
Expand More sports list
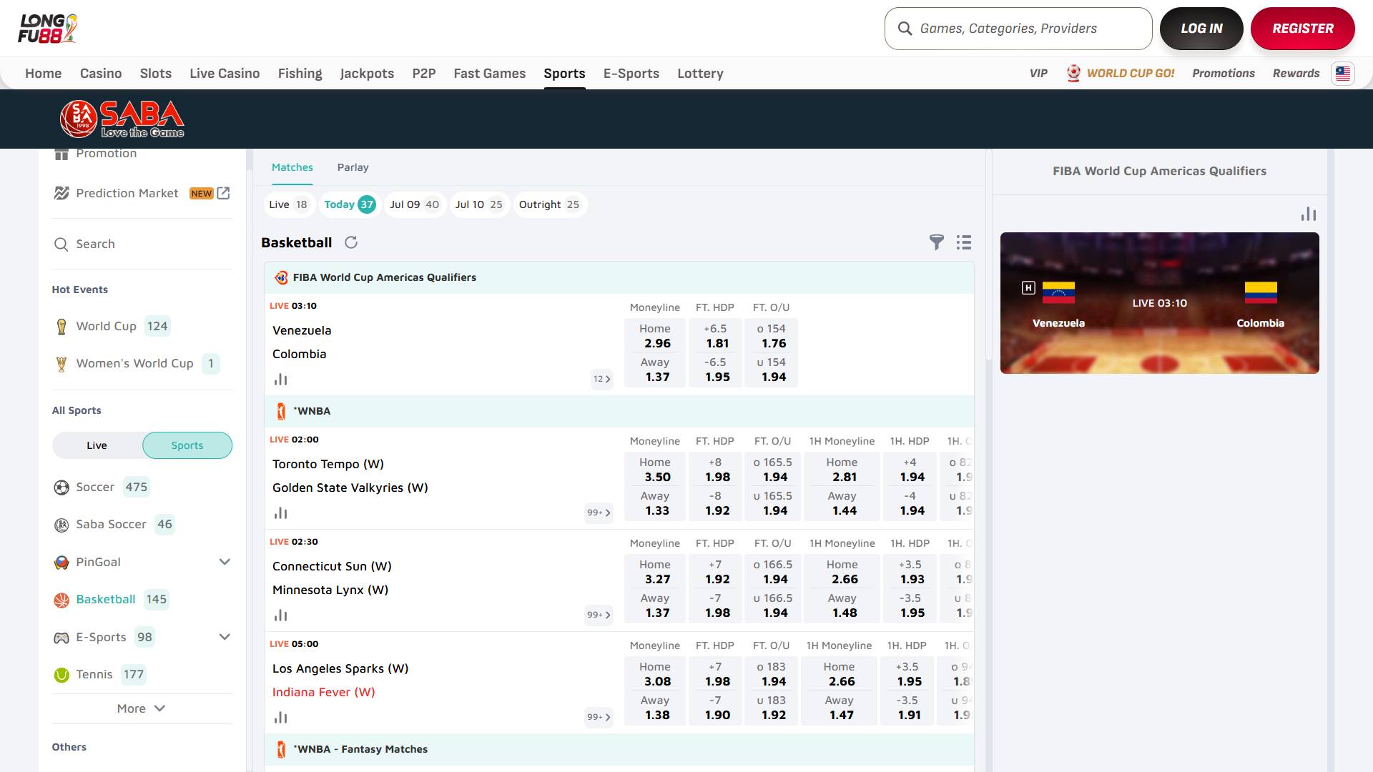coord(142,708)
